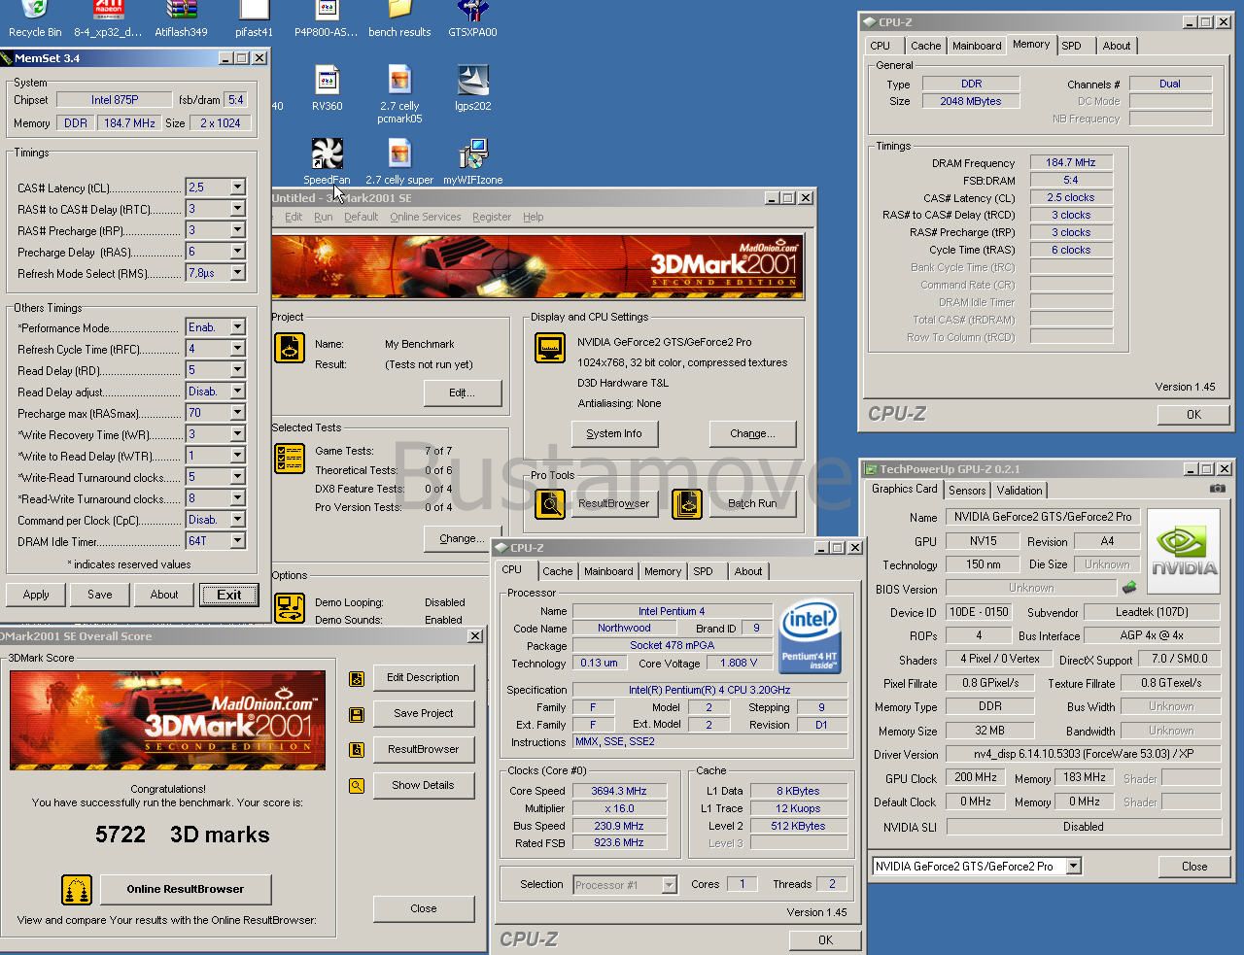
Task: Click the ResultBrowser magnifier icon in Pro Tools
Action: [550, 503]
